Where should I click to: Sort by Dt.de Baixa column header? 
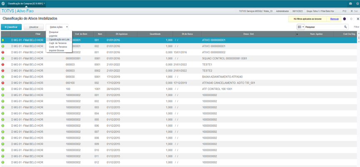(x=187, y=34)
